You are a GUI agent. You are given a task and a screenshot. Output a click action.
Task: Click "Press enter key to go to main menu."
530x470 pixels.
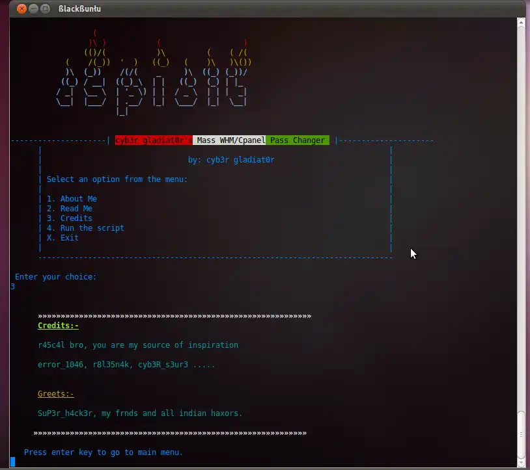pos(104,452)
